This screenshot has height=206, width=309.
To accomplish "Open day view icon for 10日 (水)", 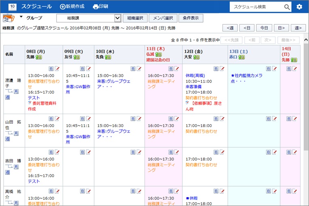I will (x=108, y=57).
